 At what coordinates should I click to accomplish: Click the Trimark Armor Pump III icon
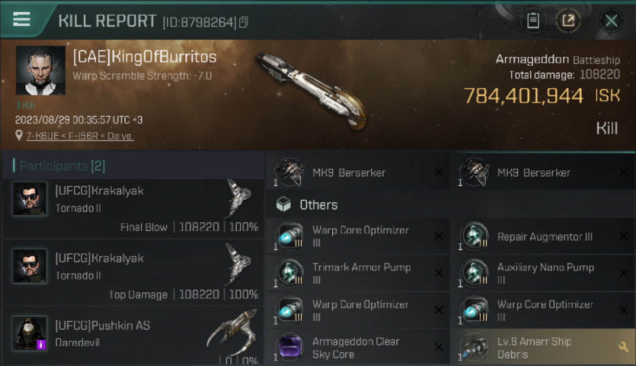[x=289, y=273]
